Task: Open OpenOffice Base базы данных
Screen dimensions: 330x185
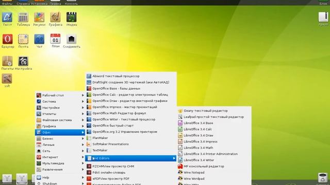Action: click(x=130, y=88)
